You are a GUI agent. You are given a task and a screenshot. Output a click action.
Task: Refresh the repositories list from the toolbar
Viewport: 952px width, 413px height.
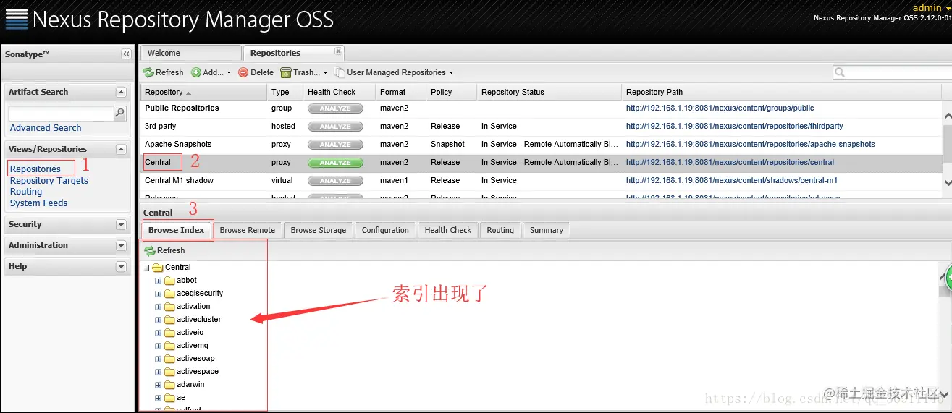click(x=164, y=72)
